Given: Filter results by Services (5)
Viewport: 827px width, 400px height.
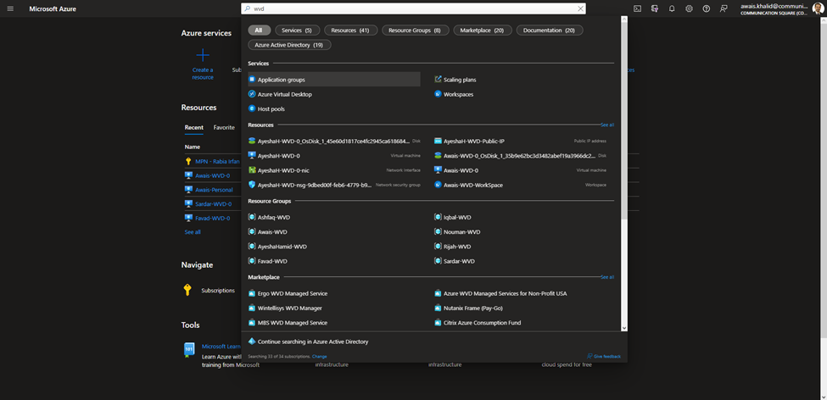Looking at the screenshot, I should (298, 31).
